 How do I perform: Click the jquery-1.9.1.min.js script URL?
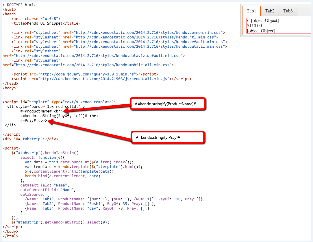pyautogui.click(x=87, y=74)
